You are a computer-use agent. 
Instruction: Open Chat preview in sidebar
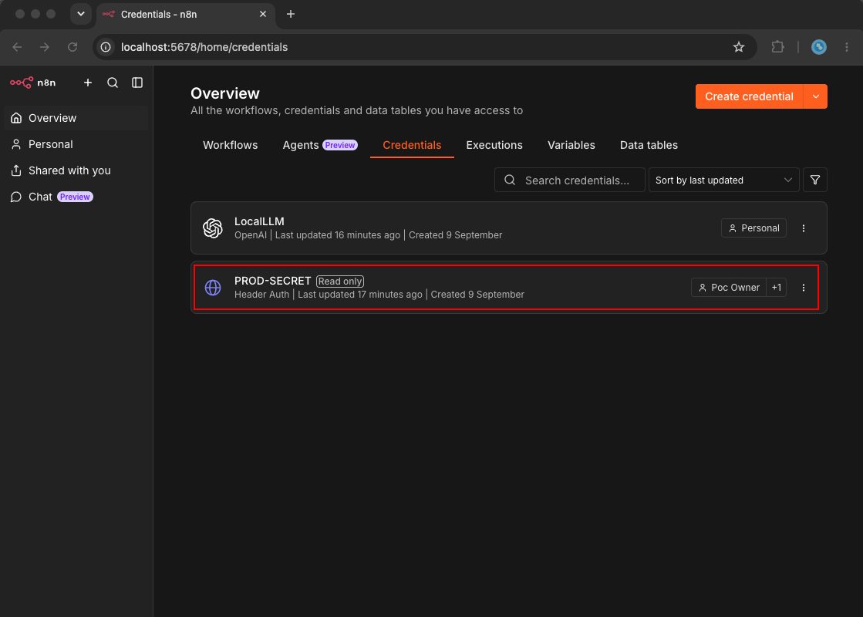(76, 197)
